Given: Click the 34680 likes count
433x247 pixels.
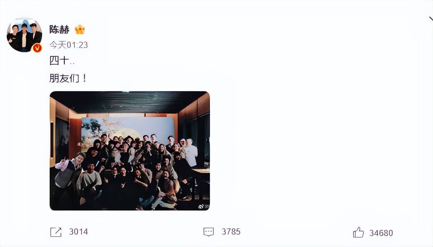Looking at the screenshot, I should [381, 233].
